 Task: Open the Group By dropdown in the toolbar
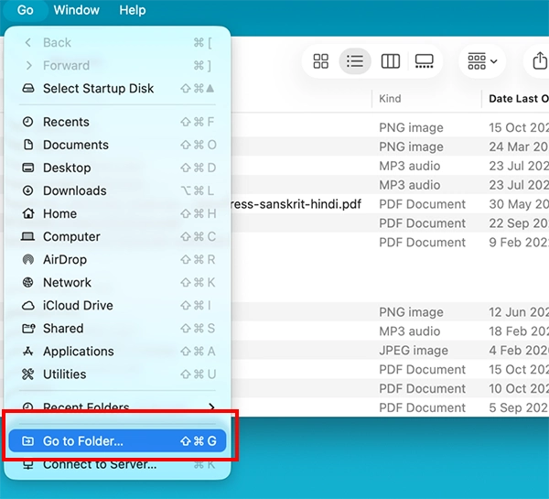click(482, 61)
